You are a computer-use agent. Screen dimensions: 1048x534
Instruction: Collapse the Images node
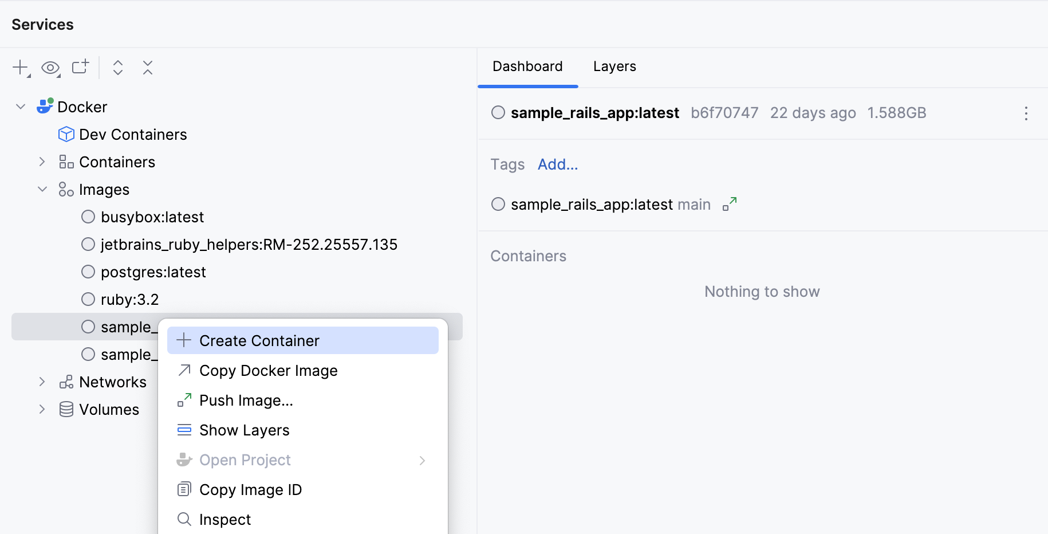pyautogui.click(x=41, y=189)
